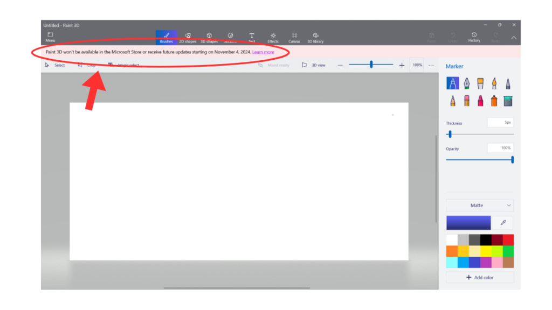This screenshot has height=310, width=552.
Task: Zoom in with the plus button
Action: (402, 65)
